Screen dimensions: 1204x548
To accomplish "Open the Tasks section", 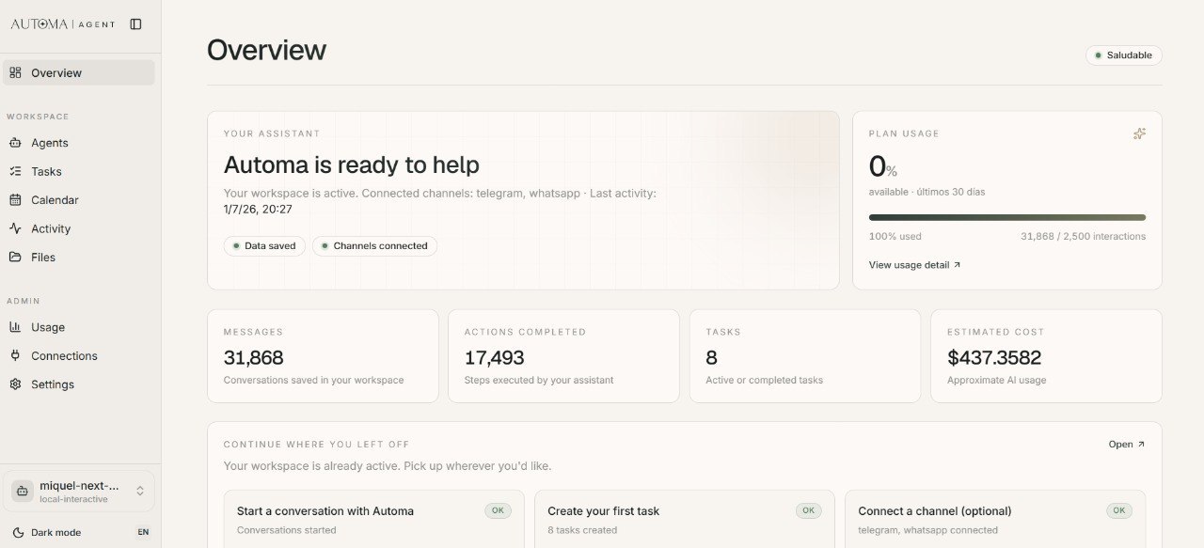I will [x=79, y=171].
